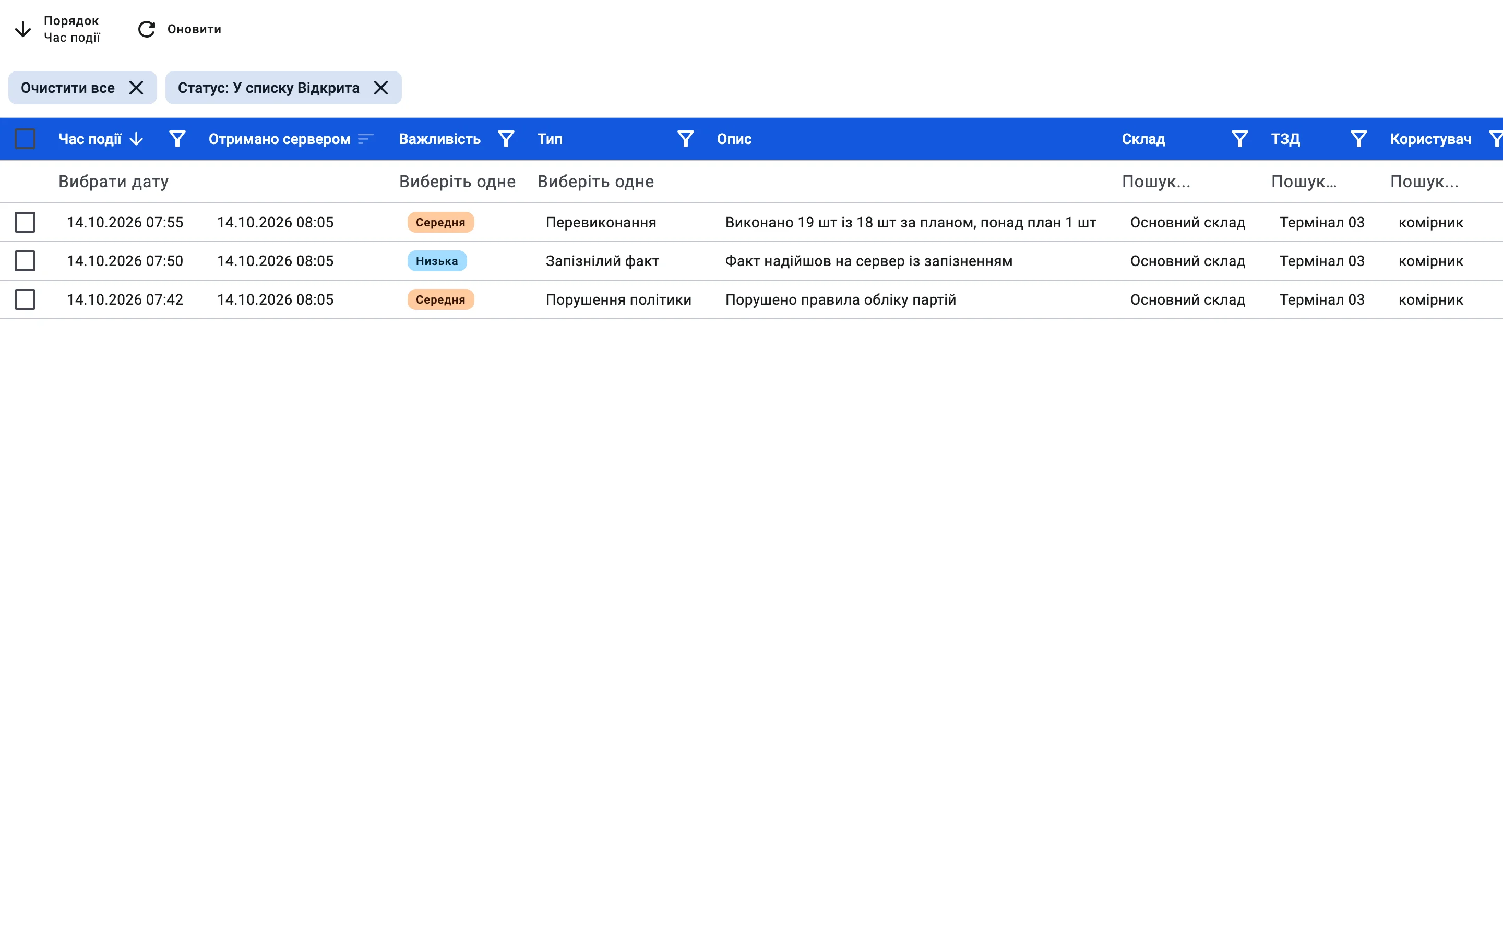1503x939 pixels.
Task: Click the Перевиконання type cell
Action: [601, 222]
